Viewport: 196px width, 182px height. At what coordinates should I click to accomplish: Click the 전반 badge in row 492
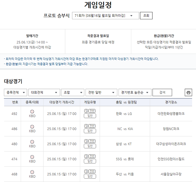coord(92,111)
